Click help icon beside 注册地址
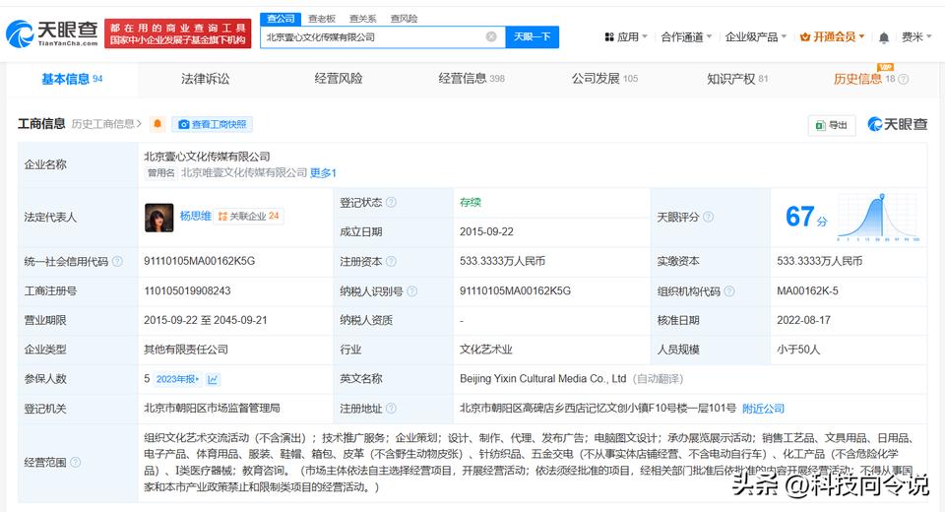This screenshot has width=945, height=512. (391, 409)
